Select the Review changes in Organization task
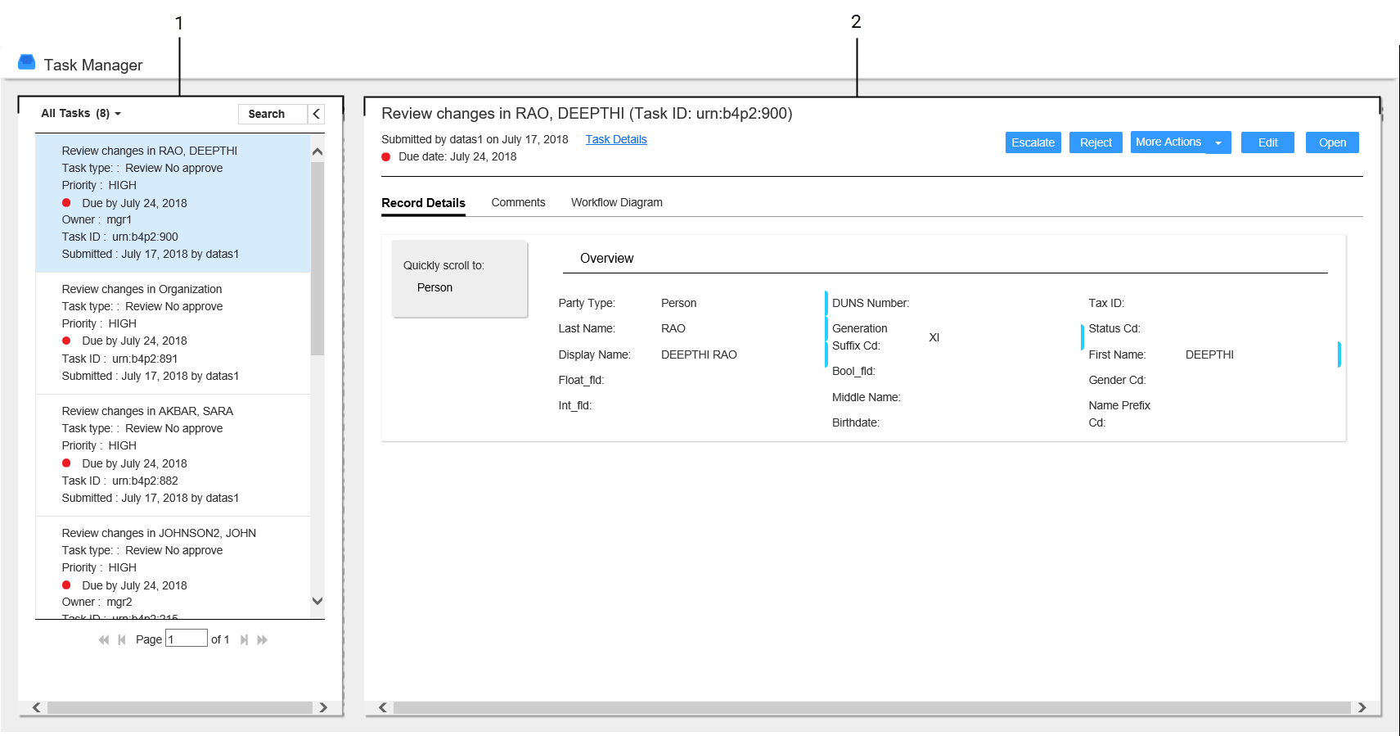This screenshot has width=1400, height=736. [x=173, y=332]
